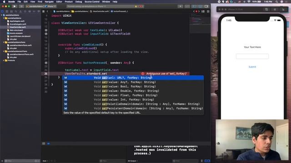This screenshot has height=163, width=291.
Task: Open Spotlight search in menu bar
Action: (276, 2)
